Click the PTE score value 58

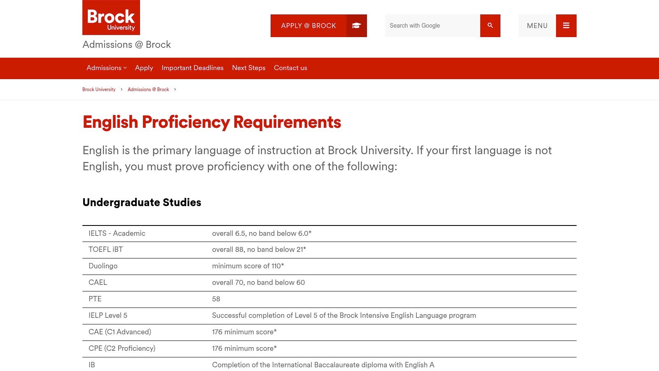coord(216,299)
